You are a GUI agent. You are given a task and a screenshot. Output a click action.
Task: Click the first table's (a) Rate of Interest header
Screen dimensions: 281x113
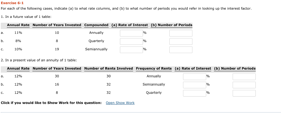[130, 25]
